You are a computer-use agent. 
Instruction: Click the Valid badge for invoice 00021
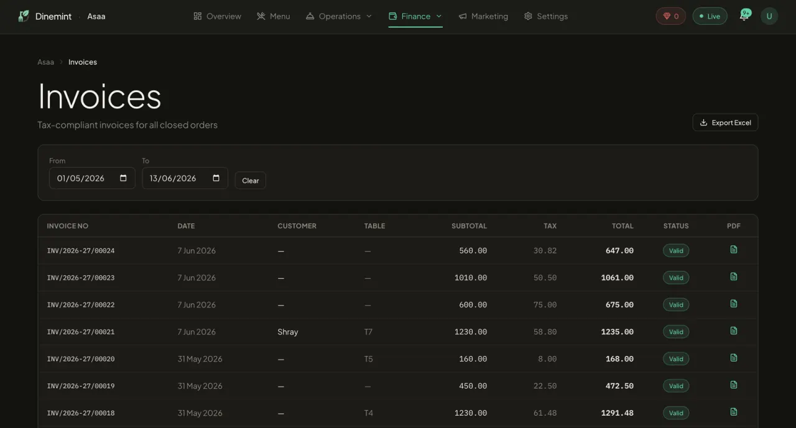tap(676, 332)
